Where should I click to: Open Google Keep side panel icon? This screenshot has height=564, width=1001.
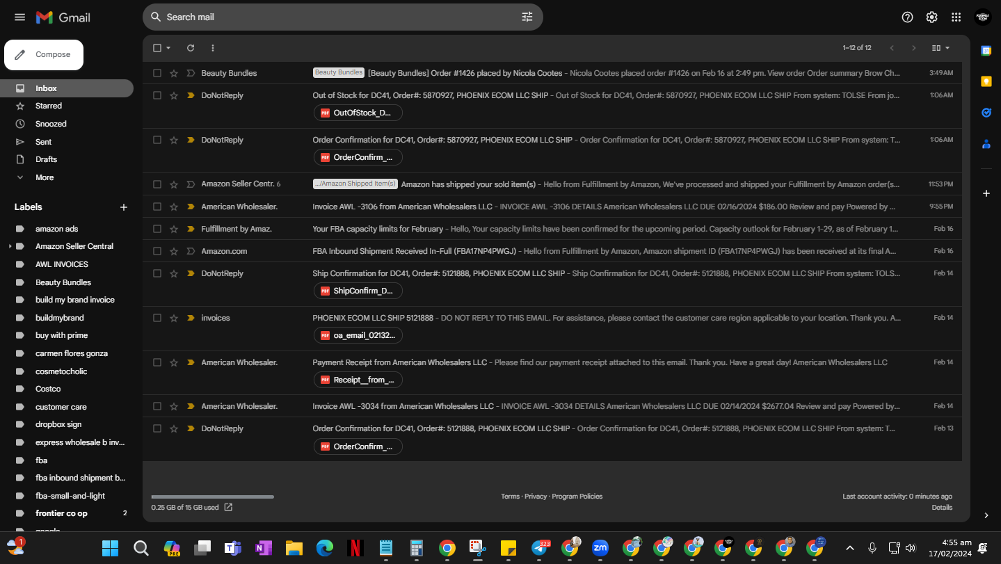point(986,81)
